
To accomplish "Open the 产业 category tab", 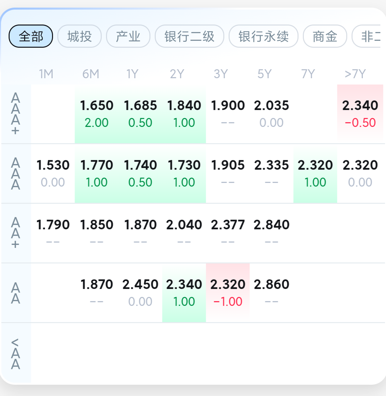I will tap(128, 36).
